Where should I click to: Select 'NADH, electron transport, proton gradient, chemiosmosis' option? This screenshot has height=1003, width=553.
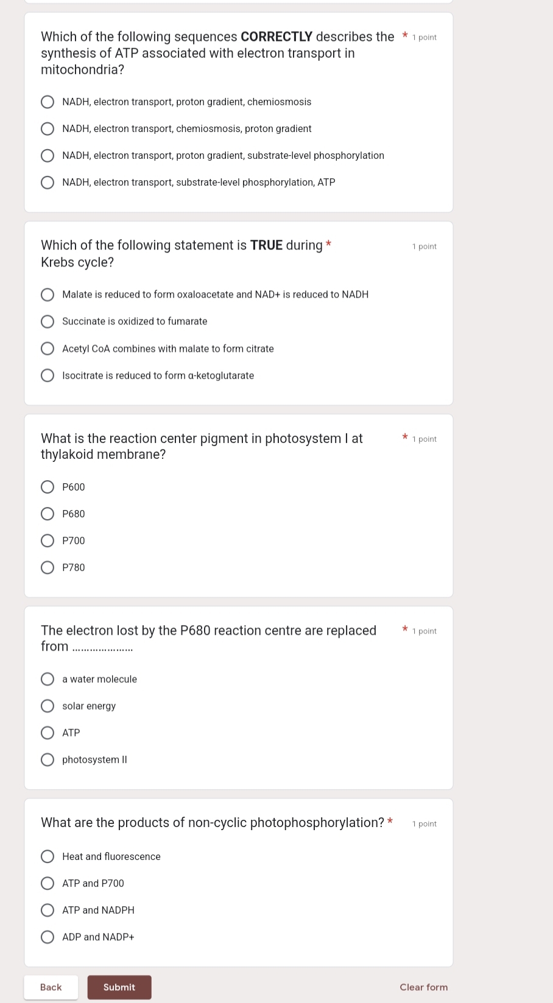click(48, 102)
